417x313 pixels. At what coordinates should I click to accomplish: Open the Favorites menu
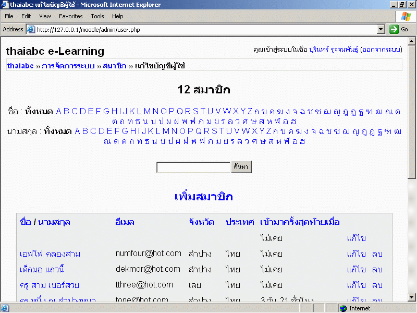pos(70,16)
